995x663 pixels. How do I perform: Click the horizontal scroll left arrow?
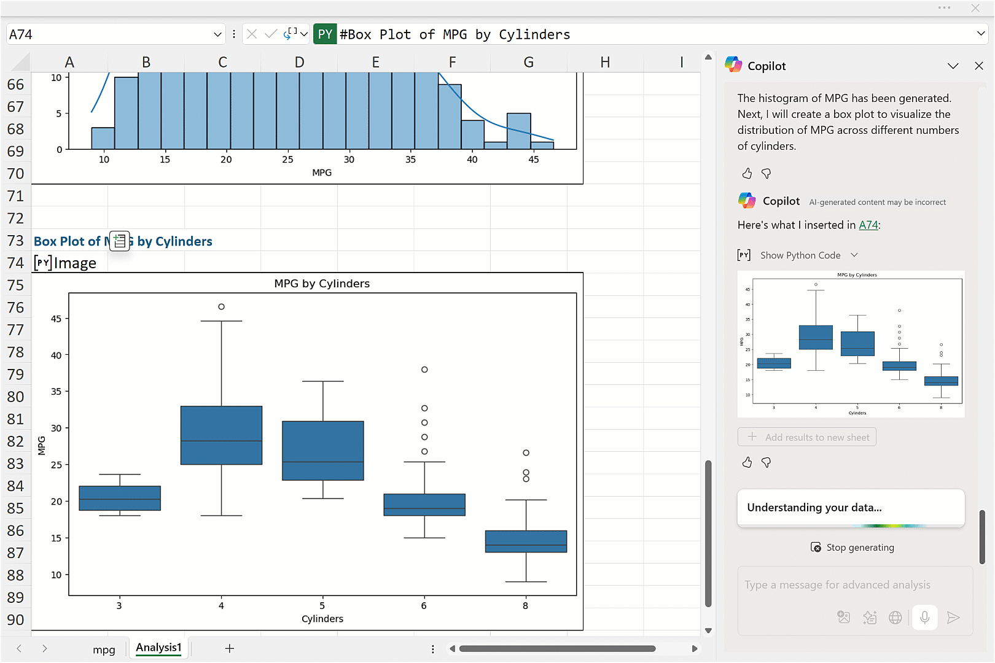pos(452,648)
